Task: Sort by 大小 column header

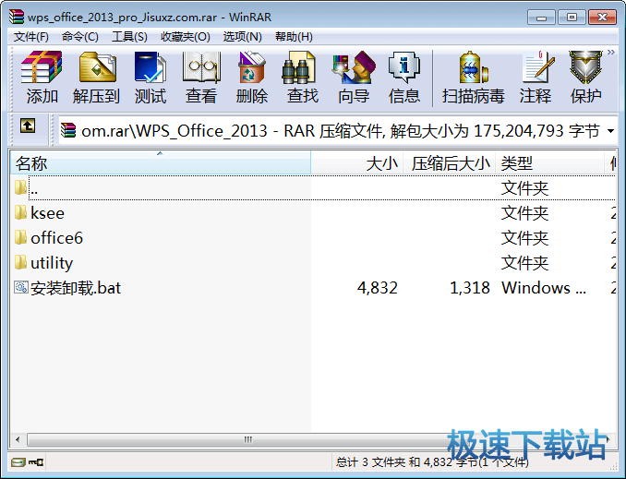Action: click(x=357, y=162)
